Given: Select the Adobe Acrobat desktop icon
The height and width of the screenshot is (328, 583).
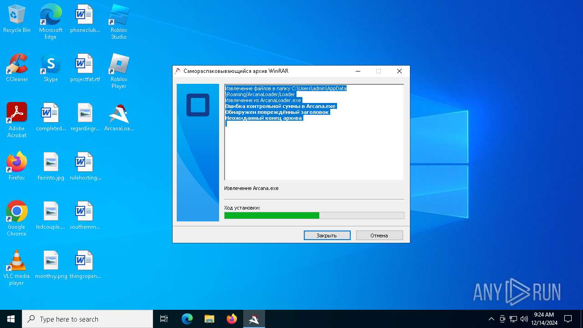Looking at the screenshot, I should pyautogui.click(x=17, y=120).
